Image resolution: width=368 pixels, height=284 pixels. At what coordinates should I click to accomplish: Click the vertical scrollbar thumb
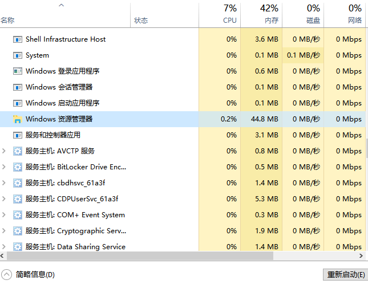click(x=367, y=148)
